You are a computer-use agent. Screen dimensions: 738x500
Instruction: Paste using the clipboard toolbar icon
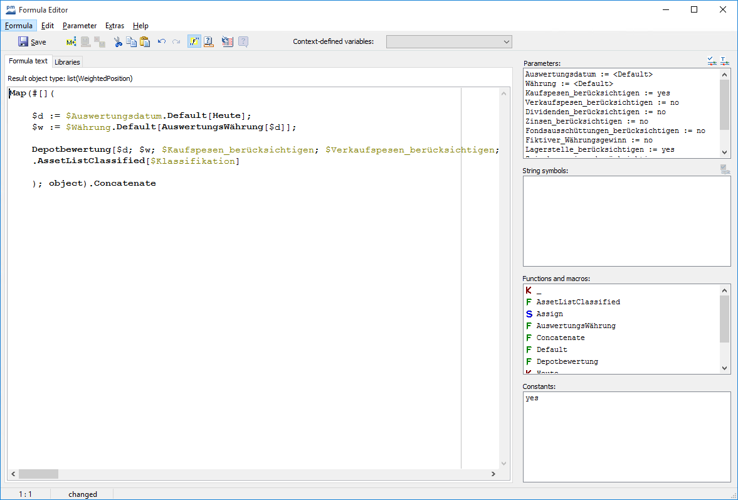[x=145, y=42]
